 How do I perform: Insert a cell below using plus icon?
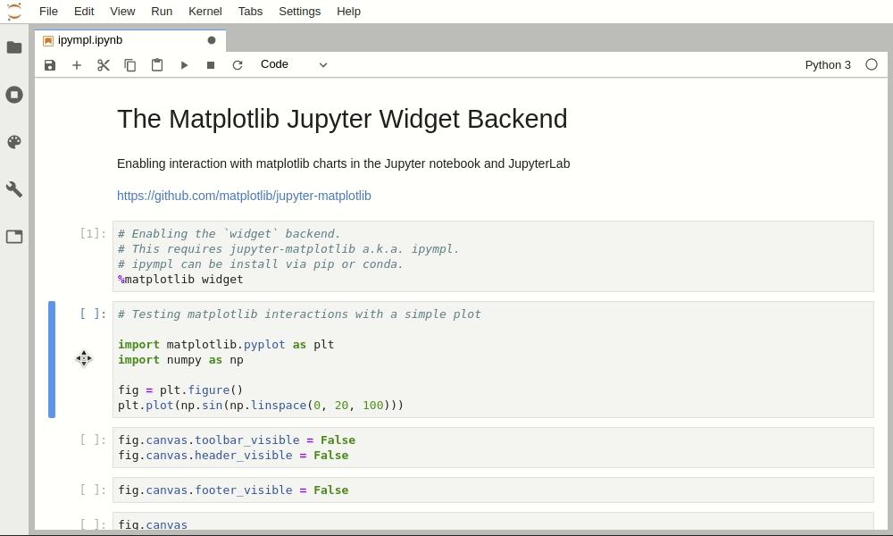coord(77,65)
